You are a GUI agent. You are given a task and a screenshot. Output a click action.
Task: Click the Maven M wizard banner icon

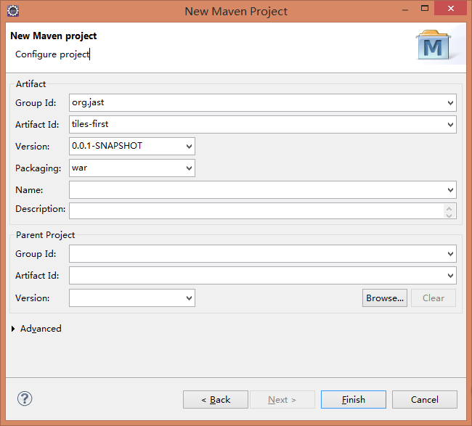434,45
